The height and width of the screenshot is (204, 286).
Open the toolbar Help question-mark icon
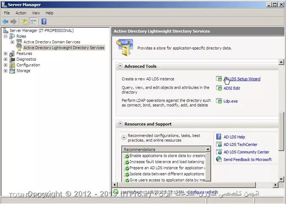44,21
